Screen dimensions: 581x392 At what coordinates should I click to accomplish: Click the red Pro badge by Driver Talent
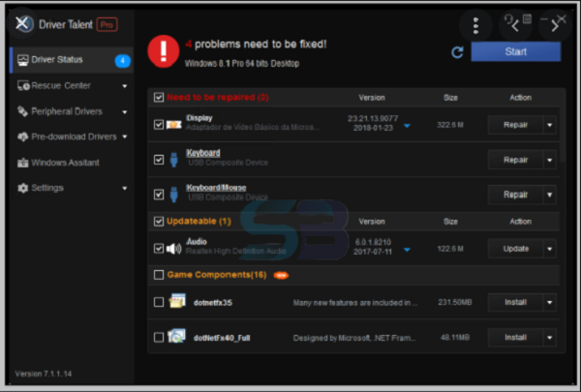click(107, 25)
